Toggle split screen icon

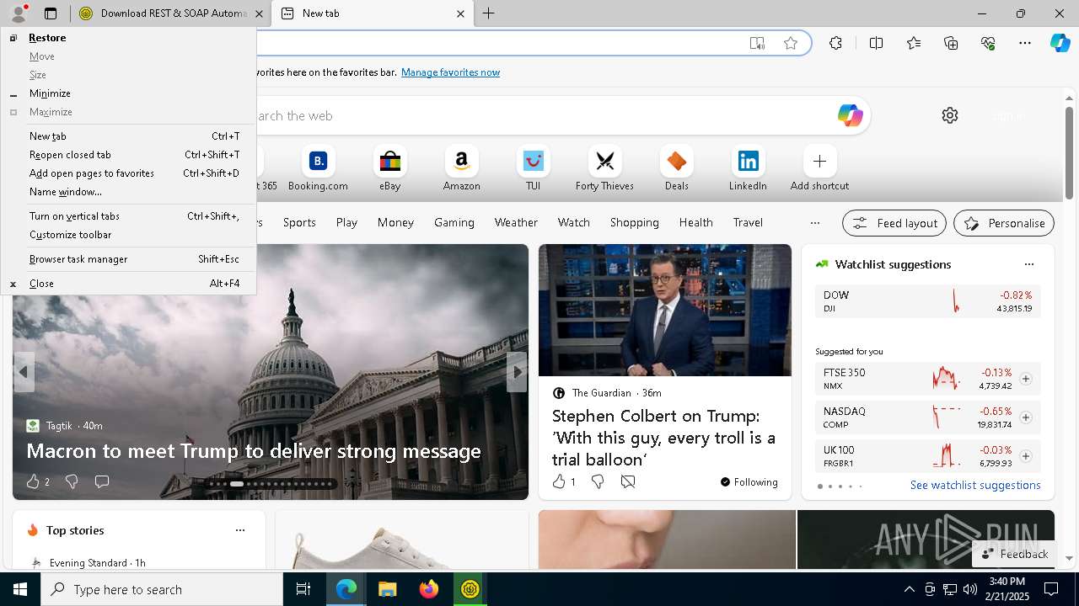click(876, 43)
